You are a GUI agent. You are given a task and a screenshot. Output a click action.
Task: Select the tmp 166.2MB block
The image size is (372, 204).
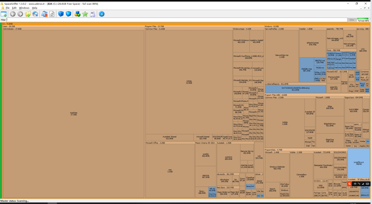349,35
